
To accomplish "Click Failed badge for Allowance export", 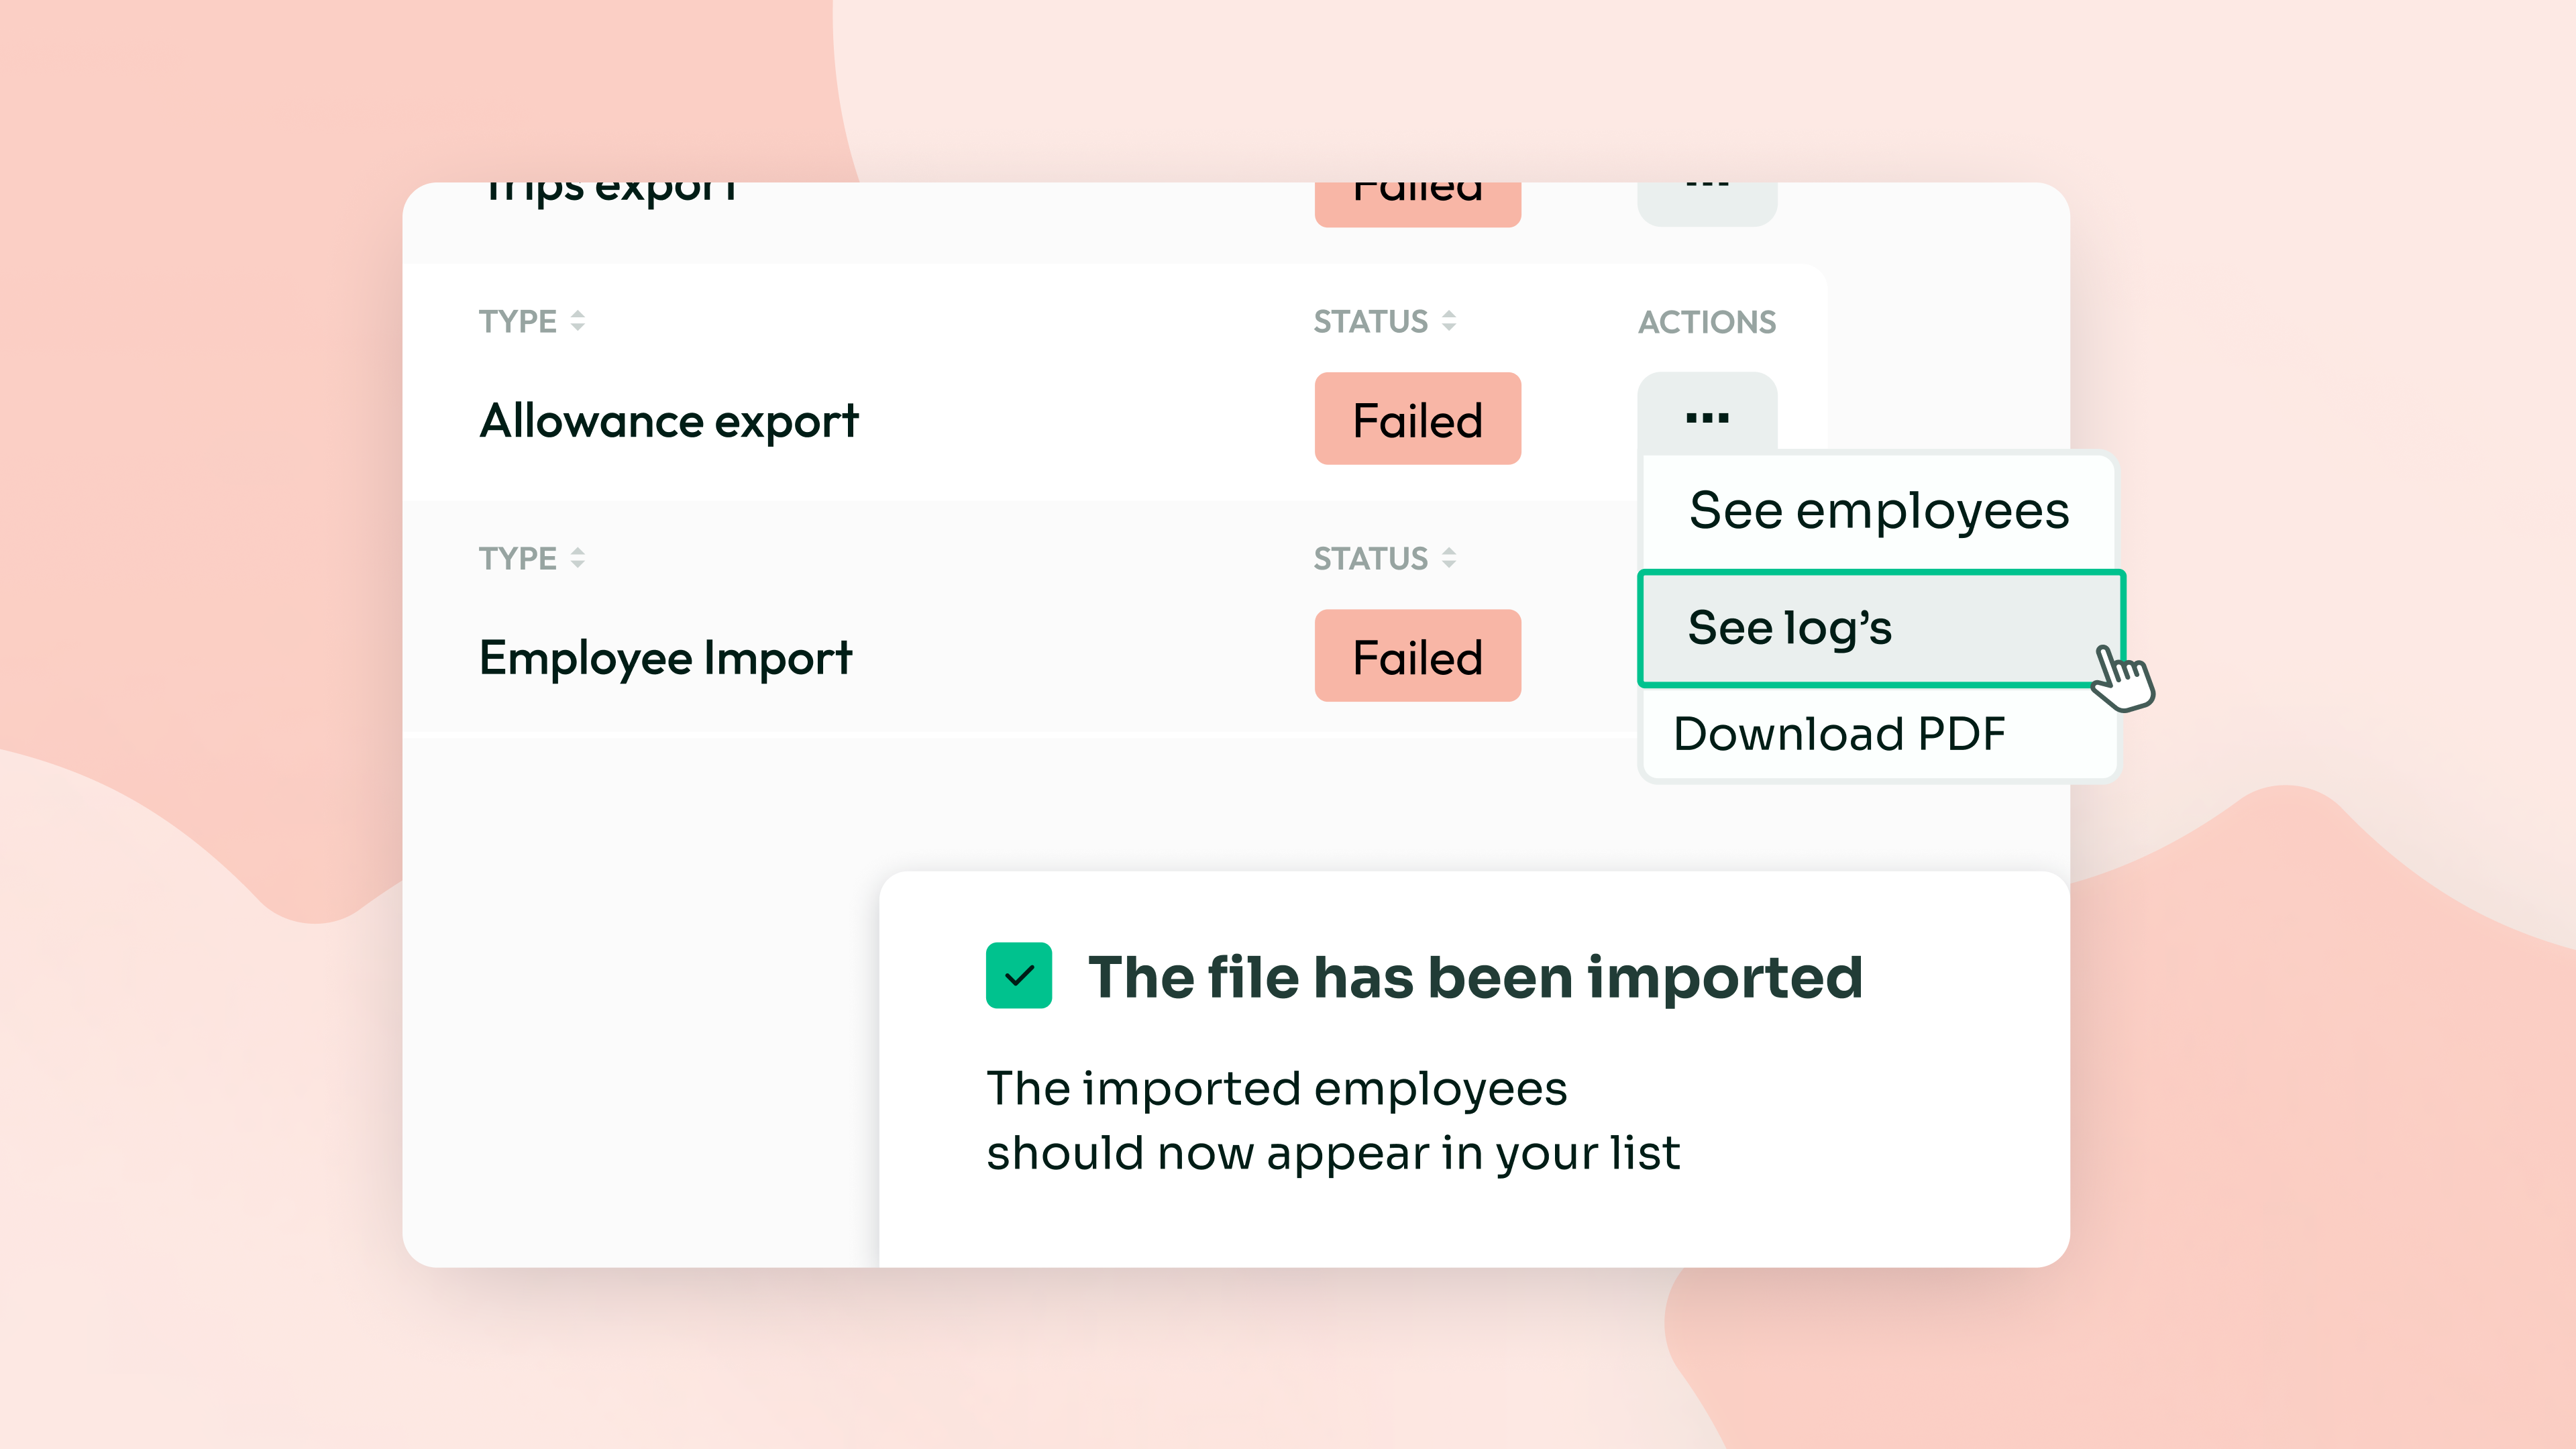I will click(x=1417, y=419).
